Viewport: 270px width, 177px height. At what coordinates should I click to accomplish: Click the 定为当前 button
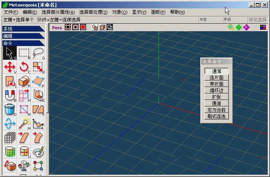point(216,110)
